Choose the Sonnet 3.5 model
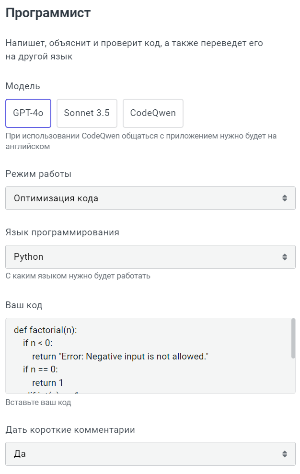 click(x=87, y=113)
